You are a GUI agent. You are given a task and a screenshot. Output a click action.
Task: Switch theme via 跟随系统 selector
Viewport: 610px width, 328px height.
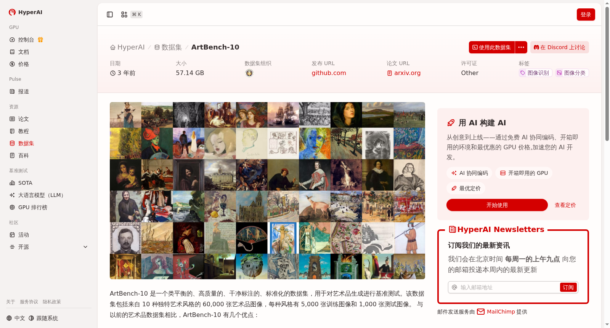click(43, 318)
